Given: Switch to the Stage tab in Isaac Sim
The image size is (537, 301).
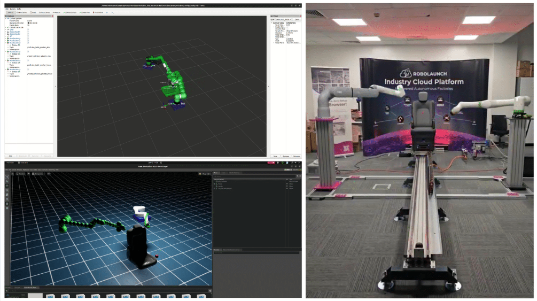Looking at the screenshot, I should pyautogui.click(x=216, y=173).
